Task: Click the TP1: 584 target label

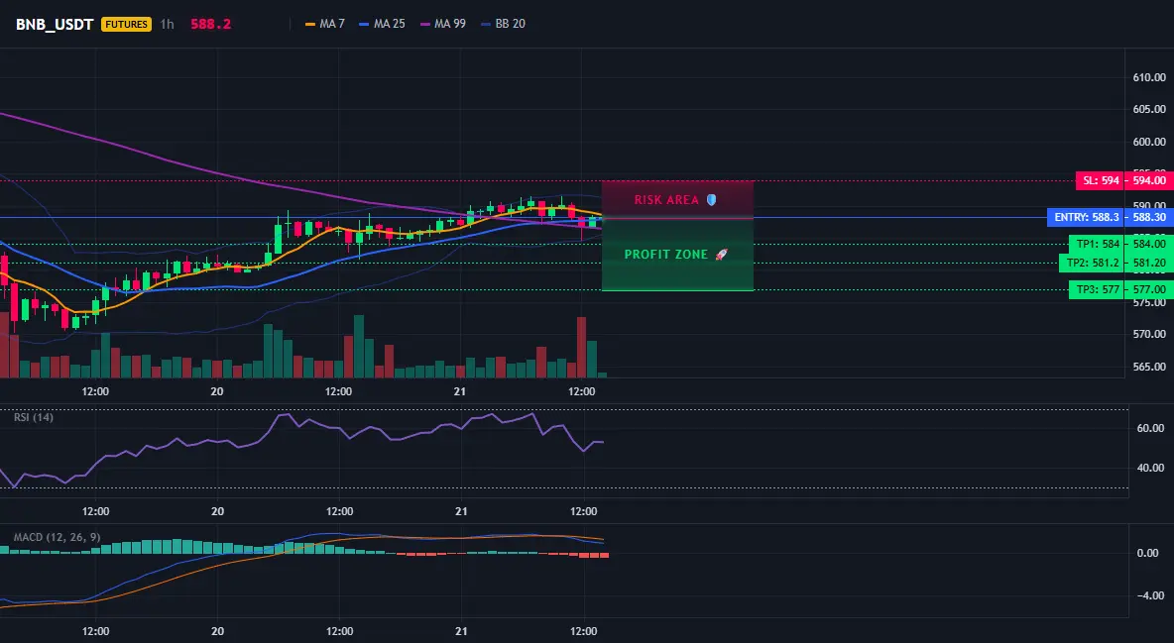Action: 1097,244
